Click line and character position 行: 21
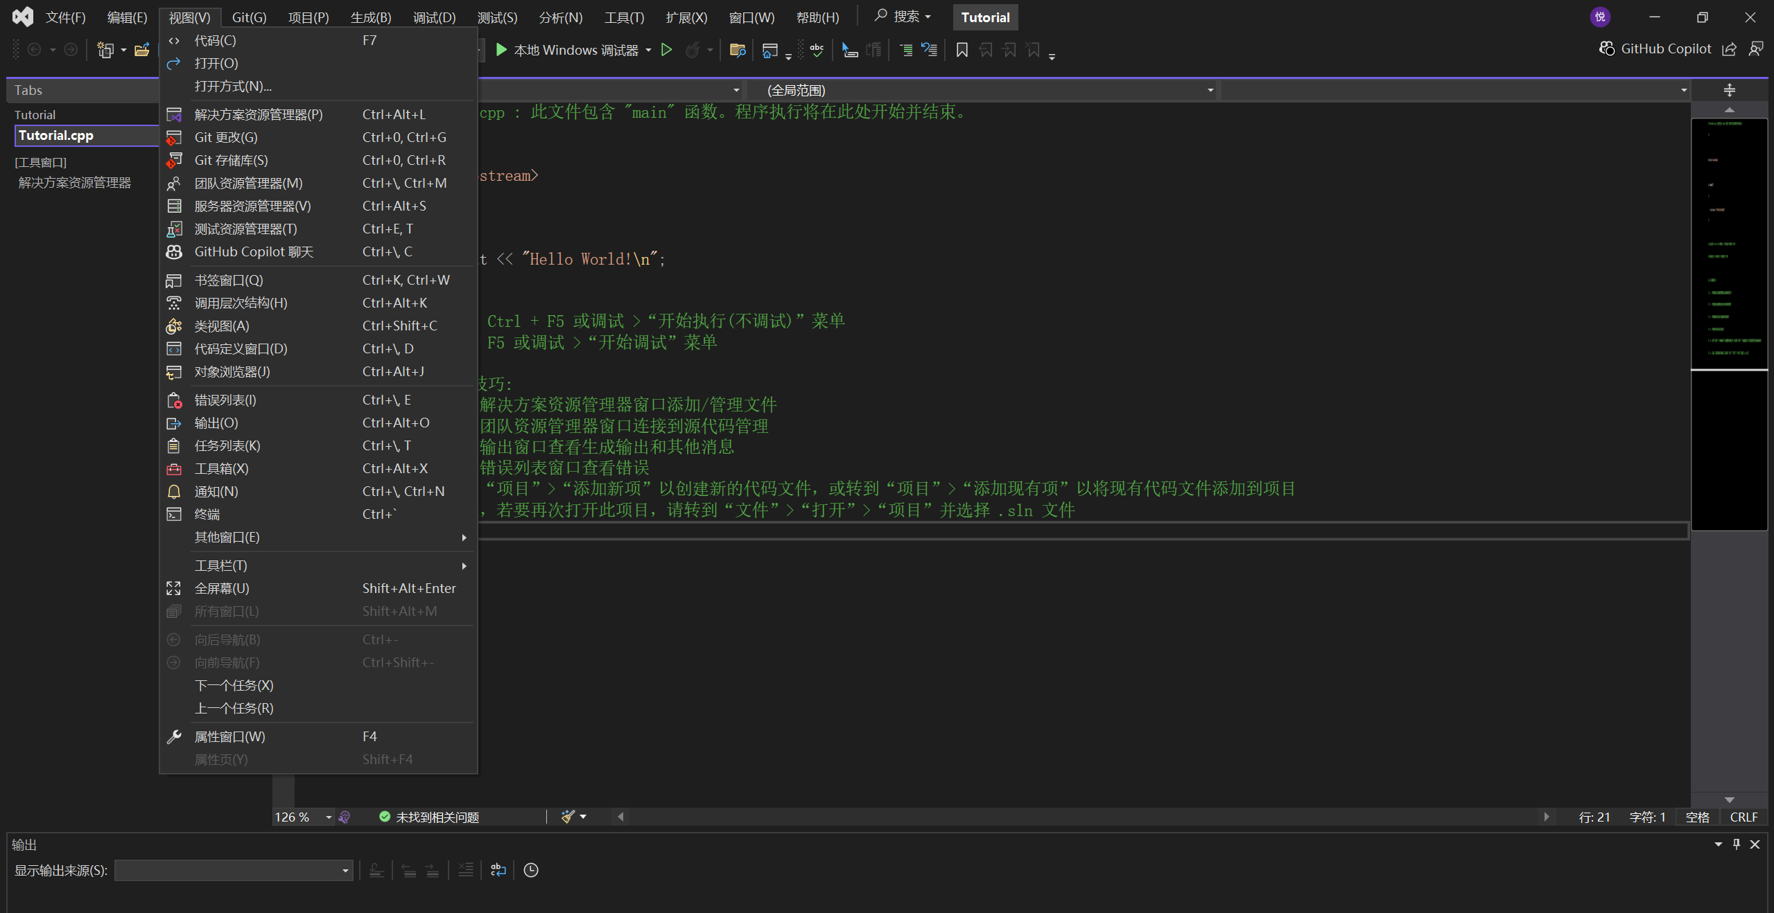1774x913 pixels. tap(1594, 817)
